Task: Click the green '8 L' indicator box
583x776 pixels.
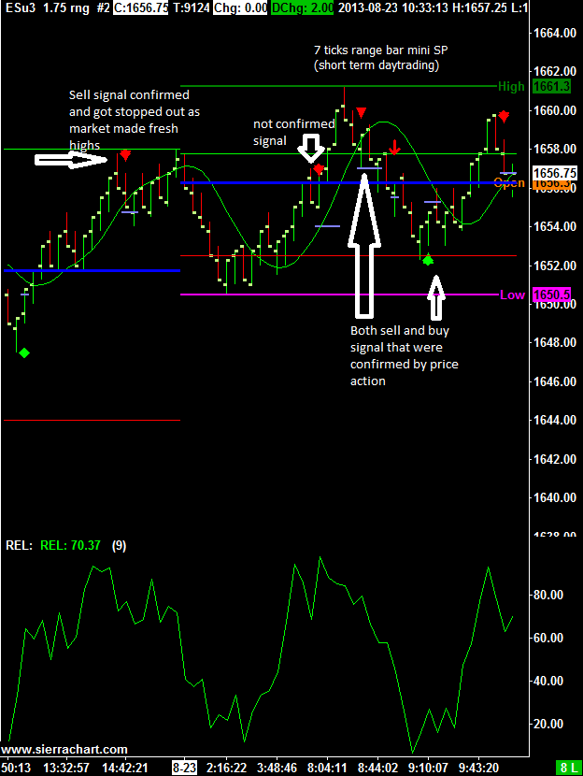Action: (x=567, y=768)
